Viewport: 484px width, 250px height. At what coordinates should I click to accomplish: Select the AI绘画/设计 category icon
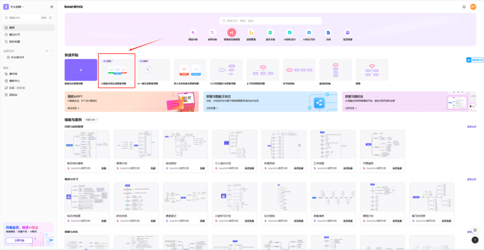(x=290, y=33)
